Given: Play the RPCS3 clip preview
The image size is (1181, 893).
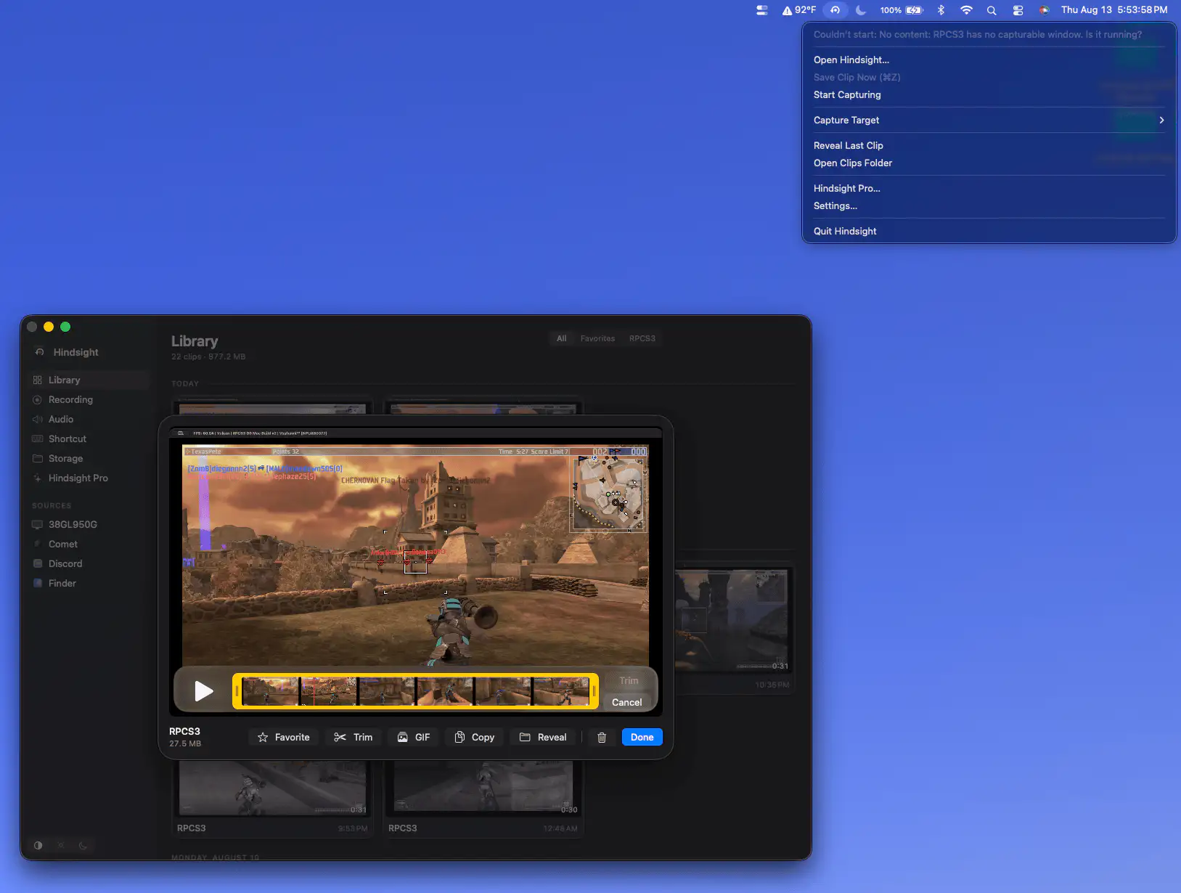Looking at the screenshot, I should pyautogui.click(x=204, y=691).
